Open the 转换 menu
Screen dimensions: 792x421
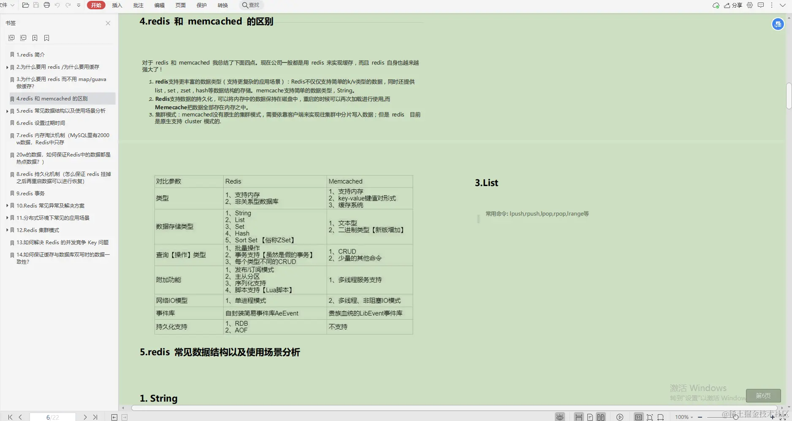click(x=223, y=5)
